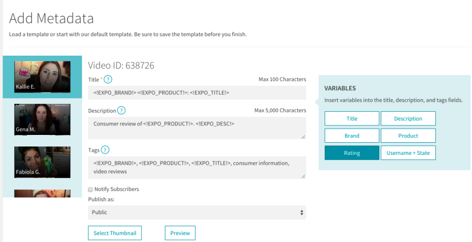
Task: Insert the Brand variable
Action: pos(352,135)
